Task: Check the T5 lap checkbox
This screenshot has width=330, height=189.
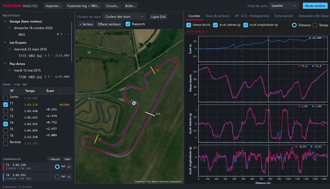Action: [x=6, y=130]
